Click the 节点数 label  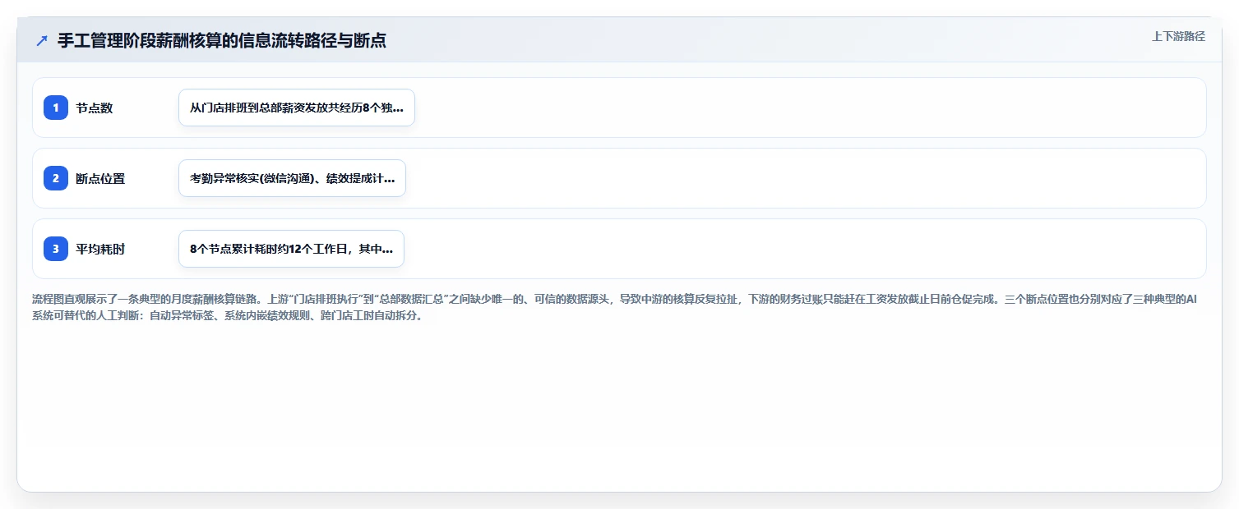[x=95, y=108]
